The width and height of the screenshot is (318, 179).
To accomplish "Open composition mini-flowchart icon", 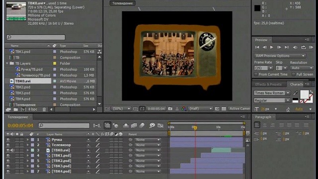I will [x=96, y=126].
